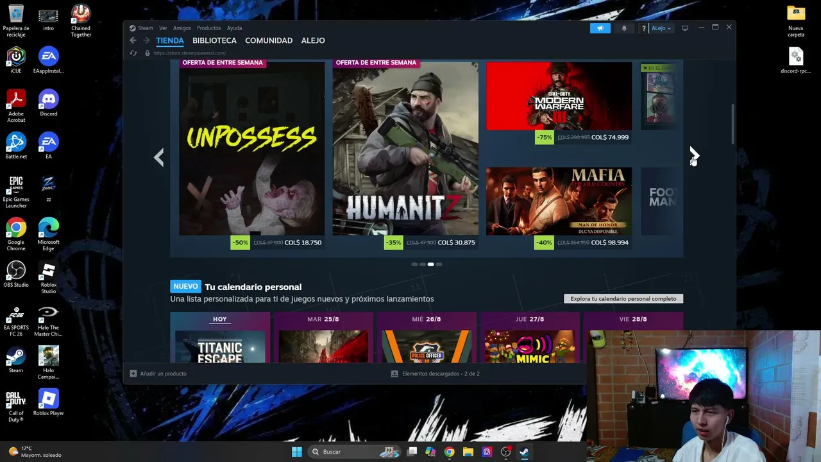Open the EA SPORTS FC 26 desktop icon

tap(16, 320)
